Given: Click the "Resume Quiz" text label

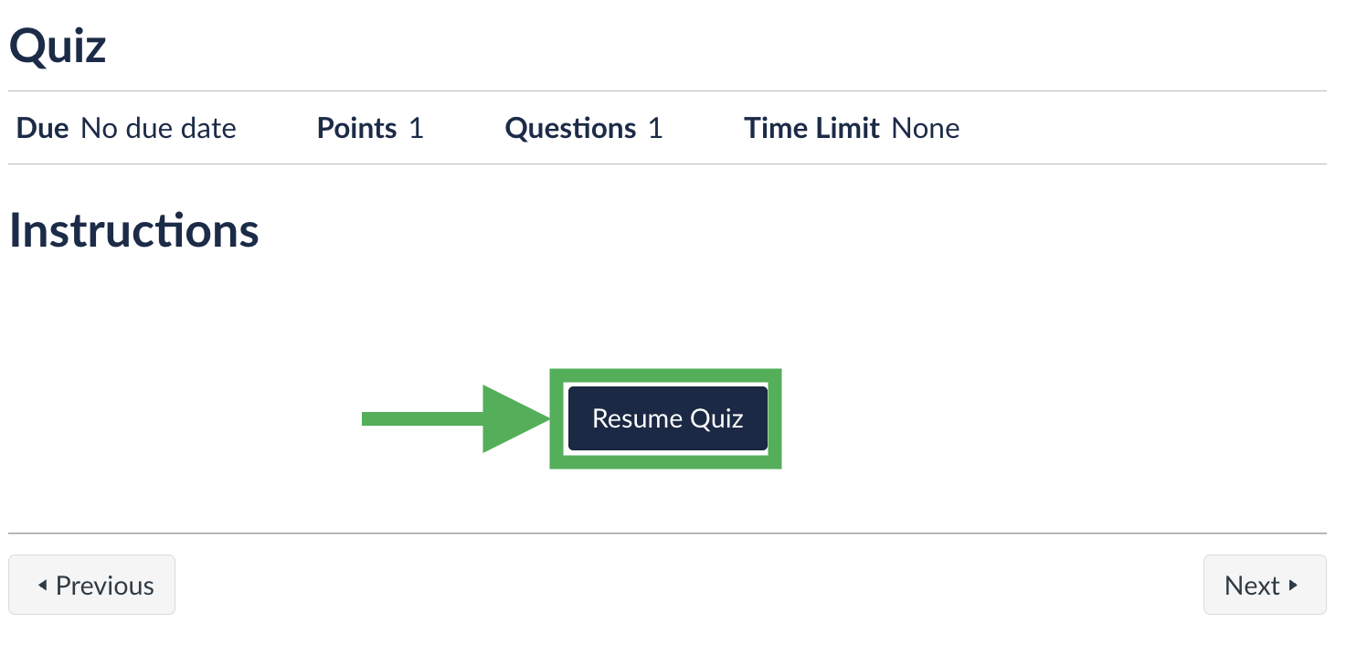Looking at the screenshot, I should pyautogui.click(x=666, y=418).
